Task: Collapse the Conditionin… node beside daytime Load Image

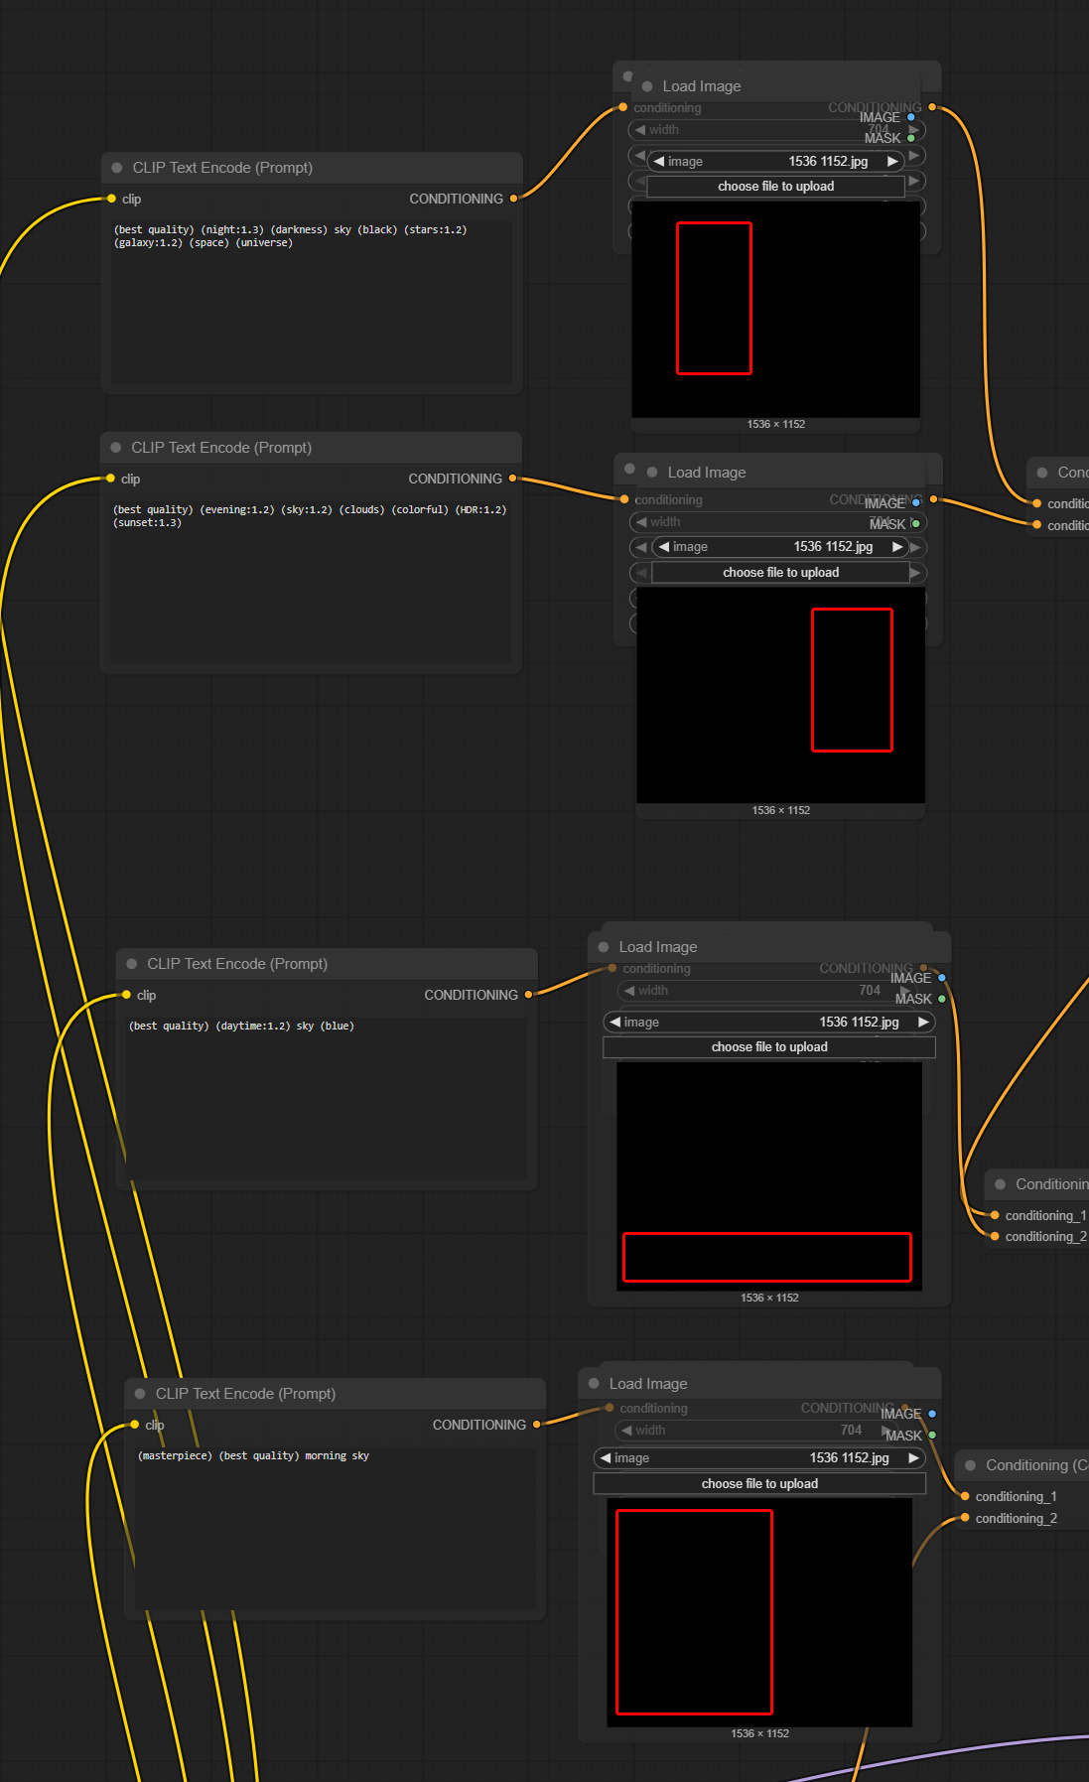Action: pyautogui.click(x=1001, y=1184)
